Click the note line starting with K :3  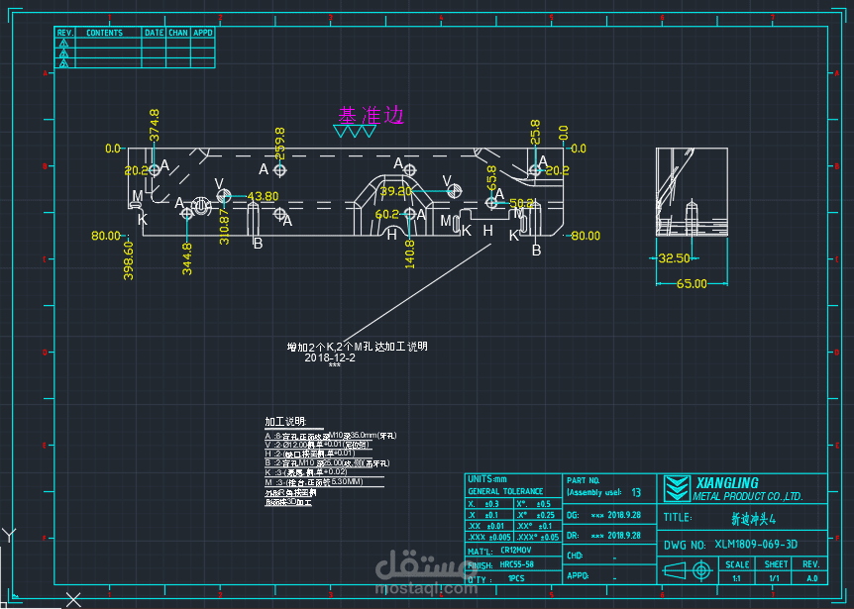(306, 472)
